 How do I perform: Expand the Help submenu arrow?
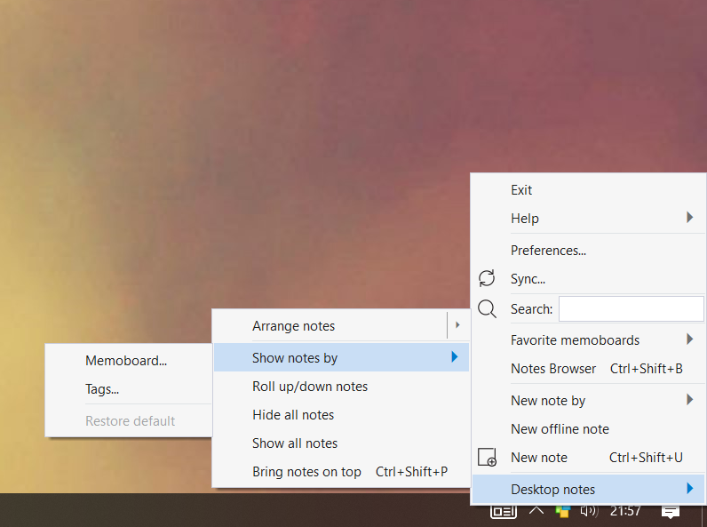point(690,218)
